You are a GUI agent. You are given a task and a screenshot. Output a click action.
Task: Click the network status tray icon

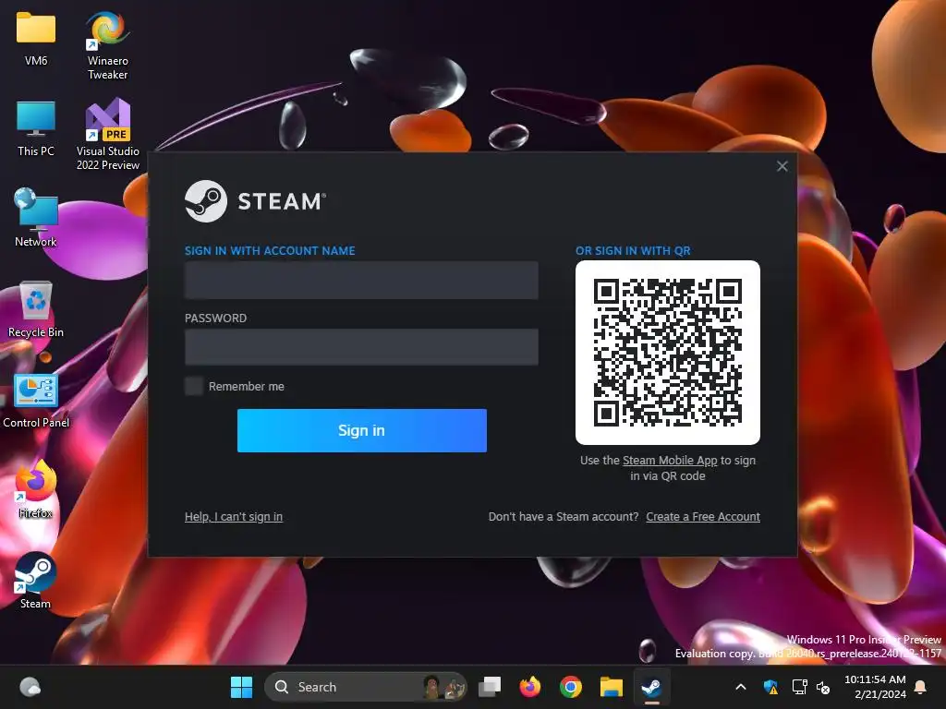(799, 687)
